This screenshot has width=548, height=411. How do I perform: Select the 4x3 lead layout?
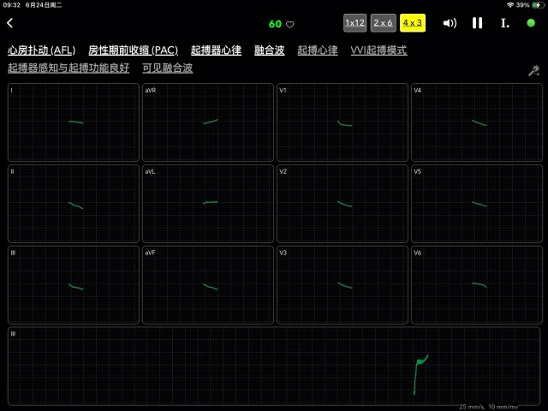(x=413, y=23)
